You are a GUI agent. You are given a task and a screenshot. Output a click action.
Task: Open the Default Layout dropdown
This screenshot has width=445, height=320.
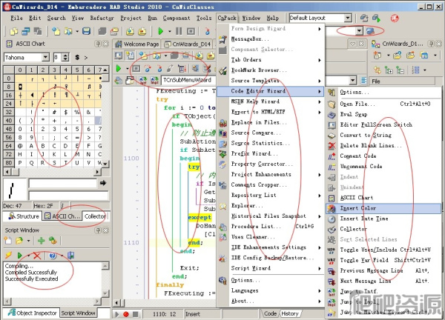[x=347, y=17]
